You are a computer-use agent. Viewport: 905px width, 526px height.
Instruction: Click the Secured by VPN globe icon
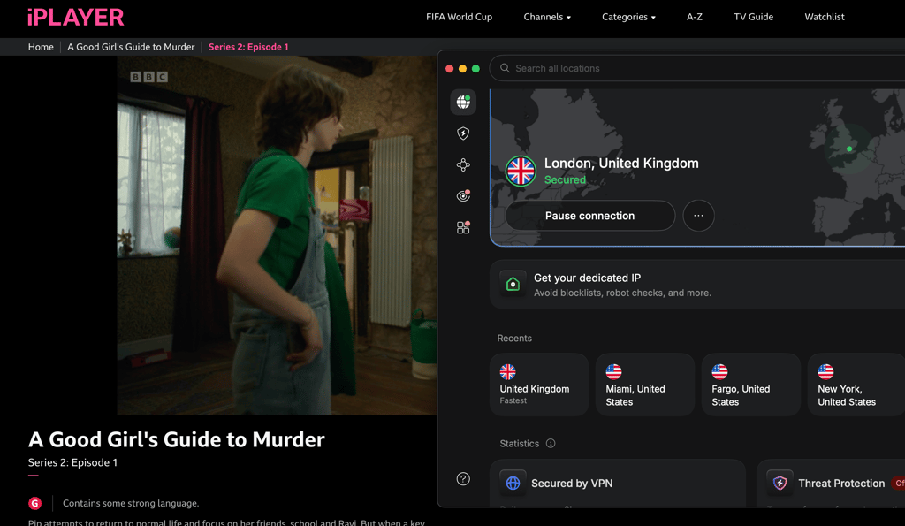[513, 484]
